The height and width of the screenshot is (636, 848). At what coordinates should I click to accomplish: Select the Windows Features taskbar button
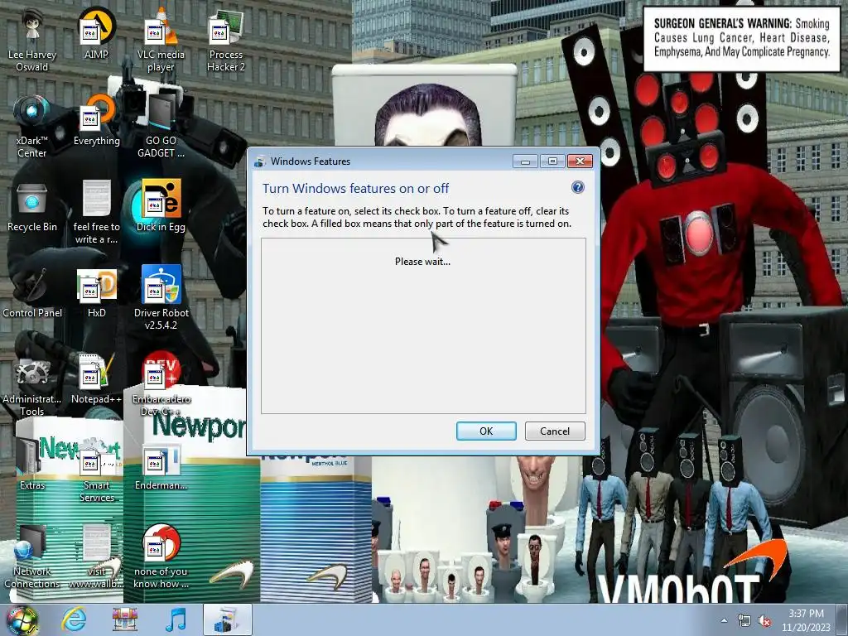tap(228, 619)
